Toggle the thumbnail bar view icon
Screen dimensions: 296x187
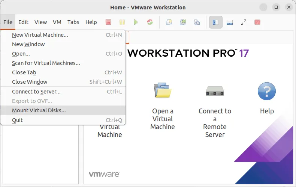[x=230, y=22]
